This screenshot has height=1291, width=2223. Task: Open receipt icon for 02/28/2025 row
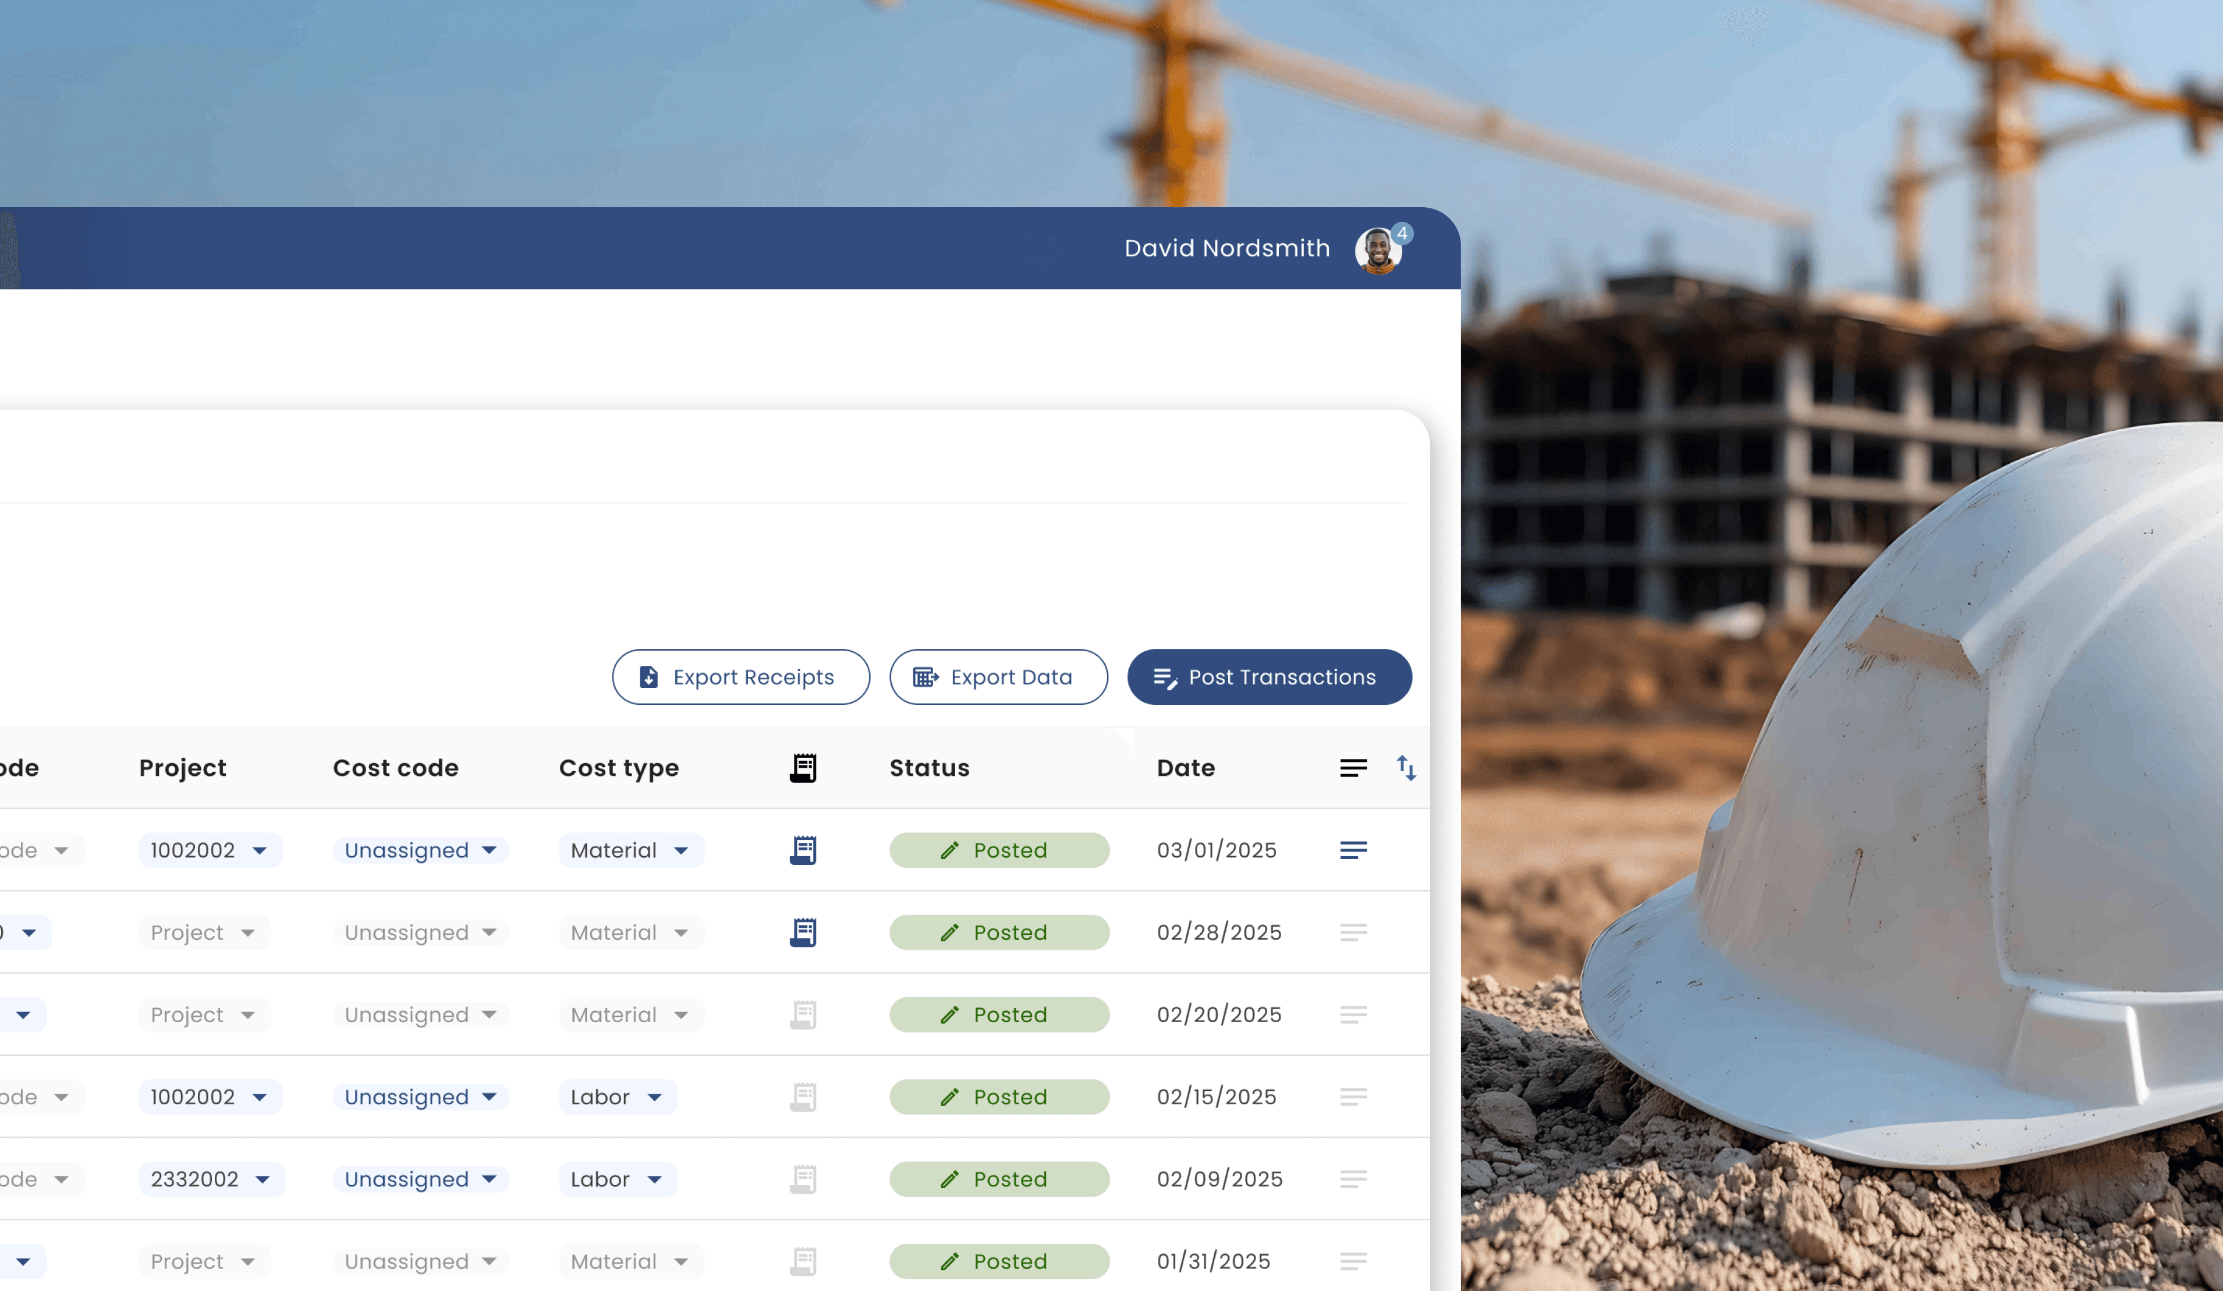pyautogui.click(x=803, y=932)
